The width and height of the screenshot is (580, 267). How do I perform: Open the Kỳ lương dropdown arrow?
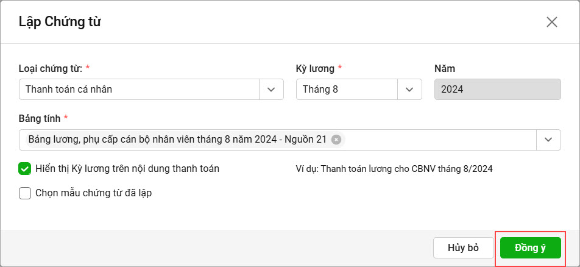tap(409, 89)
